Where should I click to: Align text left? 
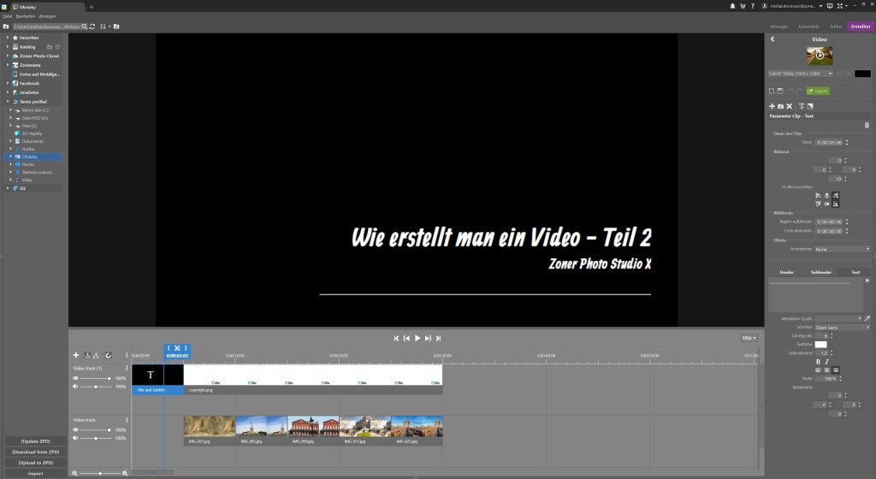[819, 370]
